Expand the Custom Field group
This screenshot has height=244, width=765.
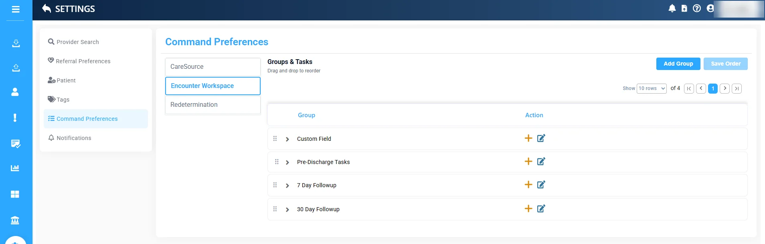coord(287,139)
